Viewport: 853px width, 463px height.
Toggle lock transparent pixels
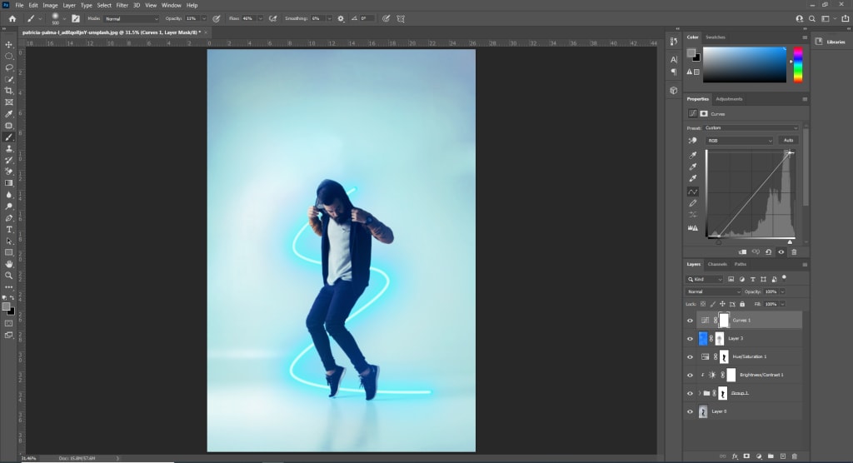pyautogui.click(x=703, y=304)
